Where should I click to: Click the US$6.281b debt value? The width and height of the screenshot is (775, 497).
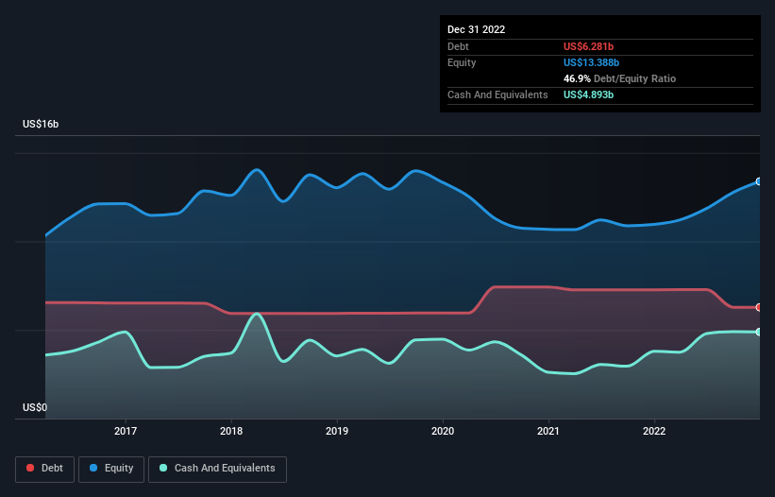pos(589,46)
